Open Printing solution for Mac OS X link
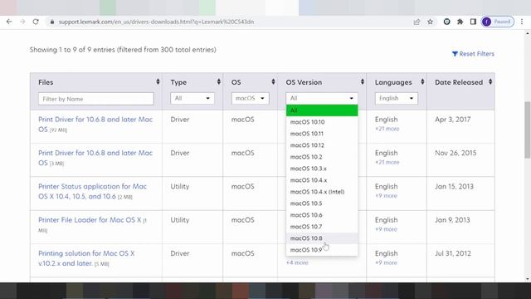 click(x=86, y=258)
